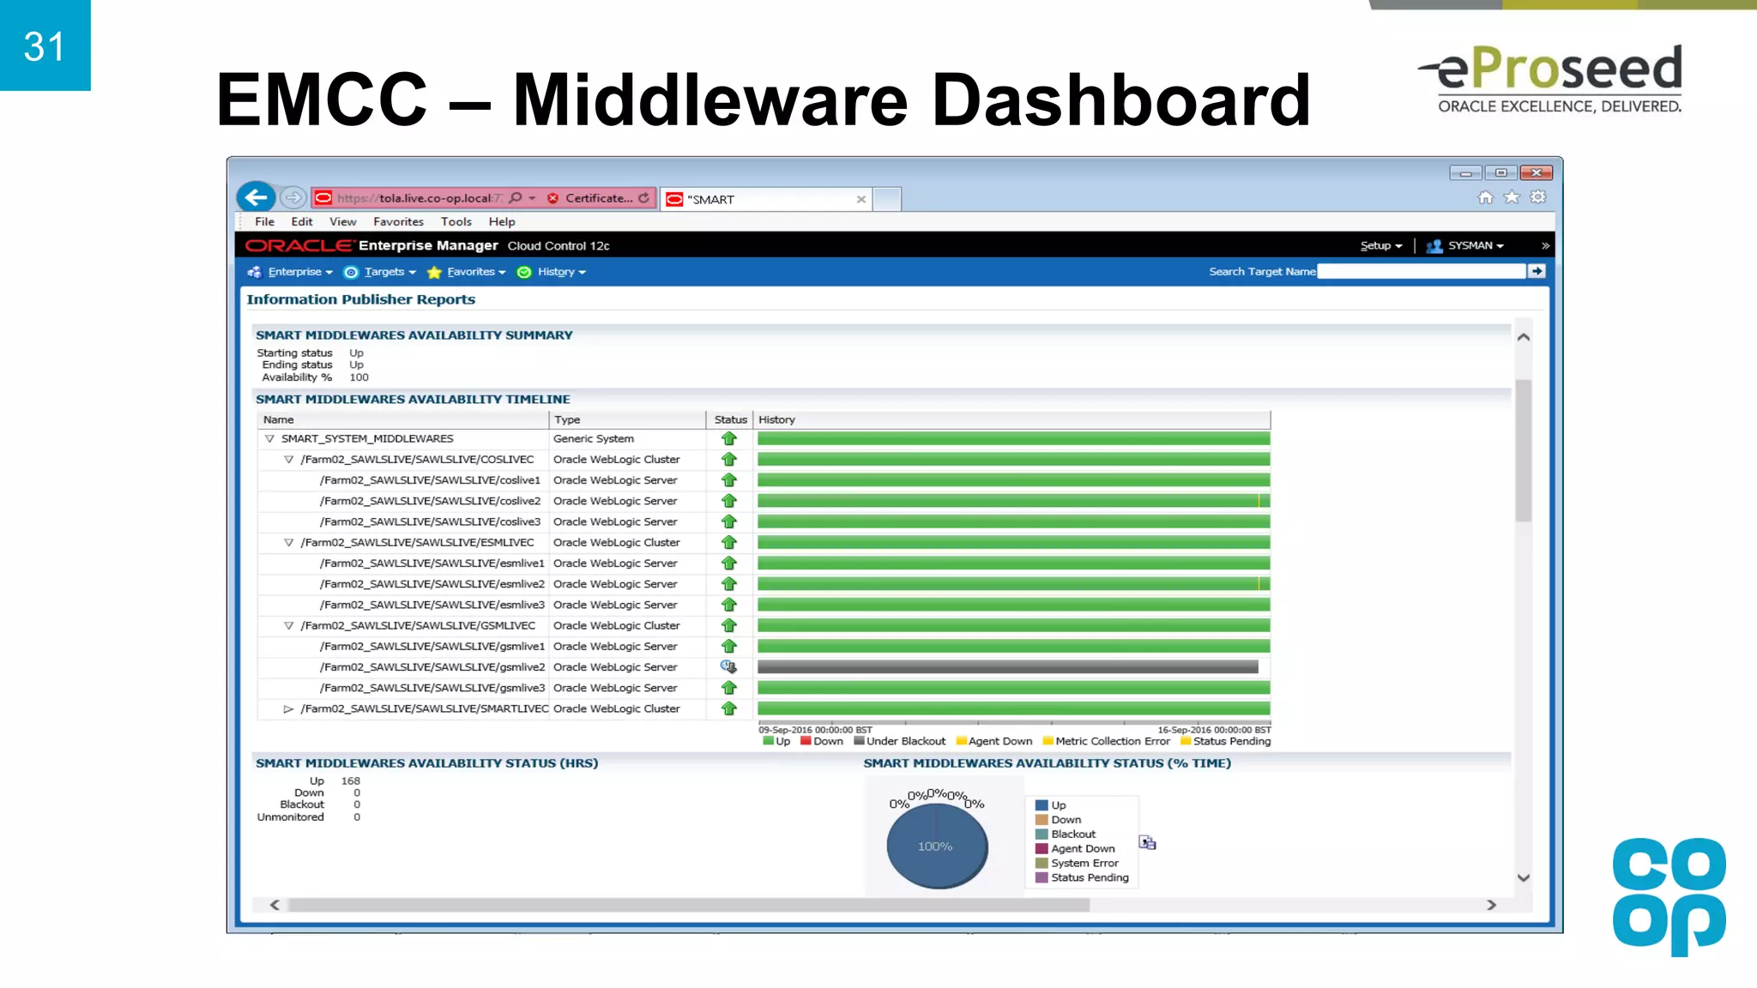The width and height of the screenshot is (1757, 988).
Task: Click the overflow double-chevron in the header
Action: [1545, 245]
